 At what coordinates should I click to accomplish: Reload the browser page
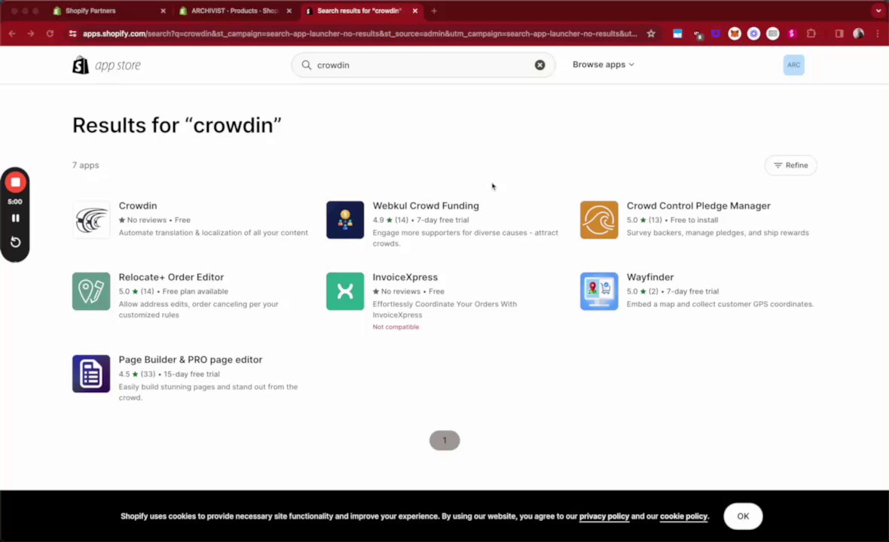(50, 34)
